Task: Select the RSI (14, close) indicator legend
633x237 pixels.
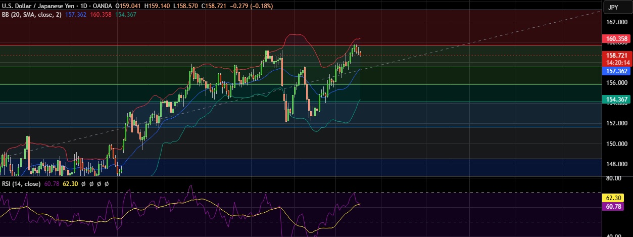Action: (20, 184)
